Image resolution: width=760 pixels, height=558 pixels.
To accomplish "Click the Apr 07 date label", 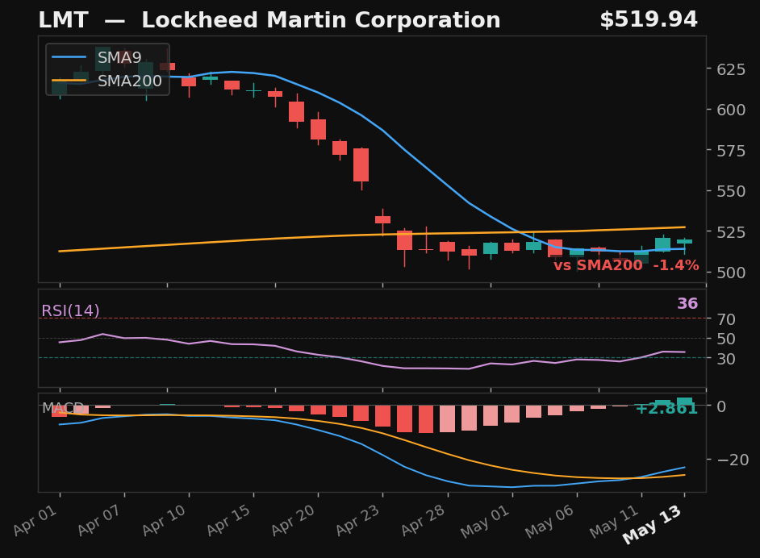I will [x=100, y=520].
